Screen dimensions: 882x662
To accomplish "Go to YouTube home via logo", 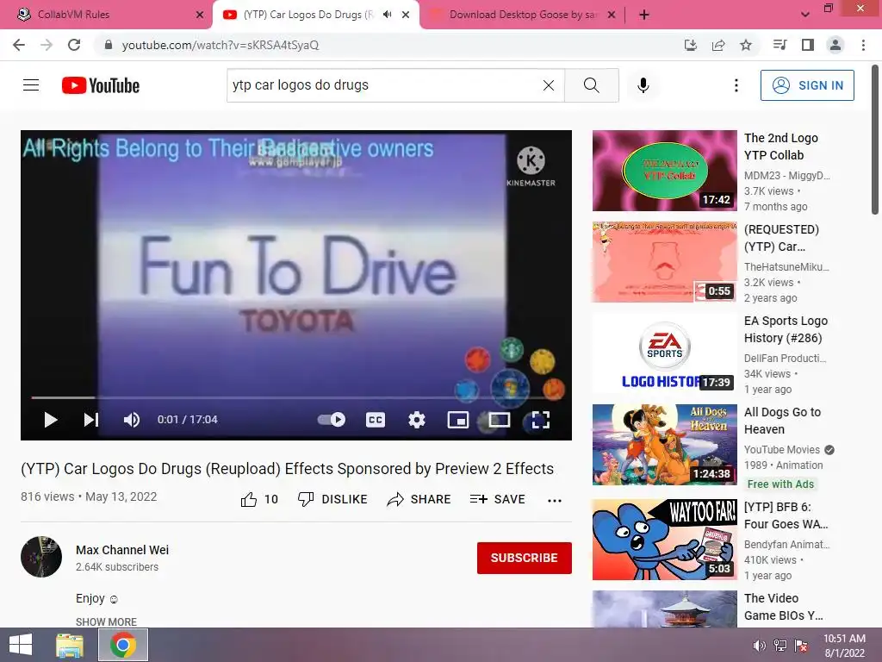I will [x=101, y=85].
